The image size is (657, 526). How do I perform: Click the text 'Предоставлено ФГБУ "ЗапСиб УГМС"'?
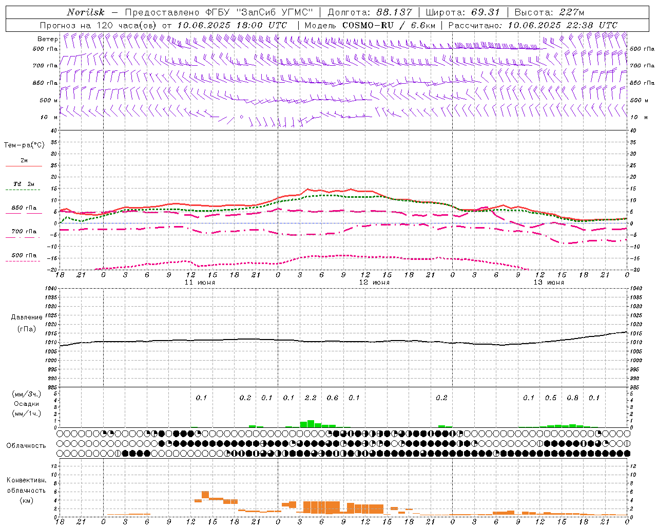pyautogui.click(x=219, y=12)
